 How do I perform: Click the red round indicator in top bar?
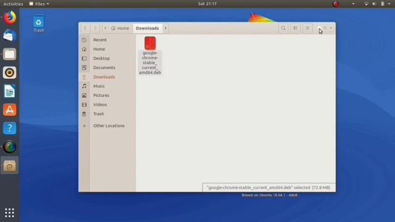[336, 4]
